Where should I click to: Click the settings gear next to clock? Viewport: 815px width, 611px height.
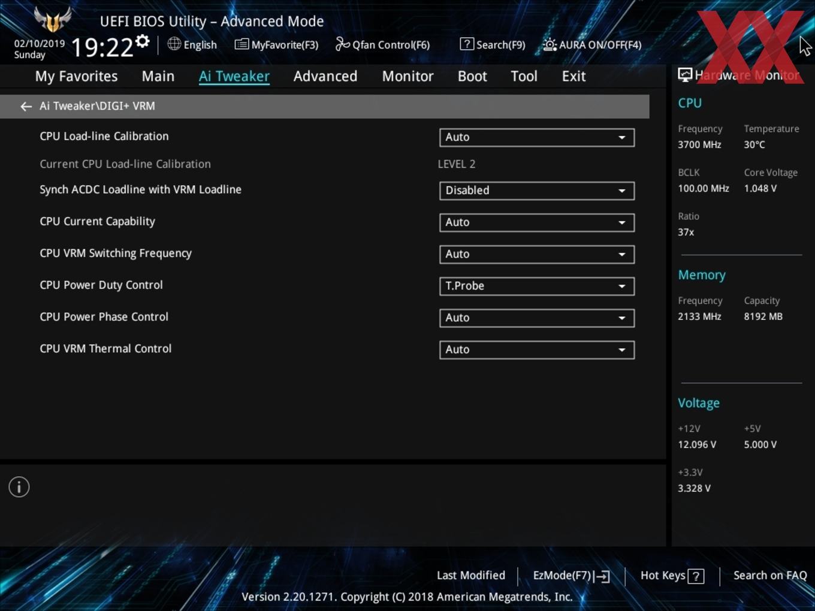(x=143, y=41)
